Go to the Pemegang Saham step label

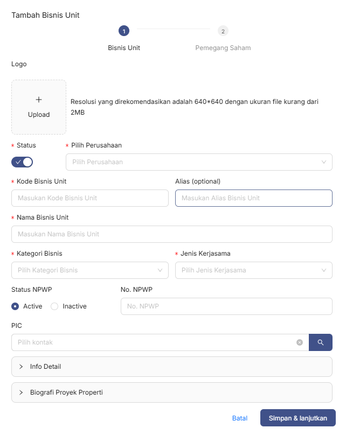click(x=223, y=48)
